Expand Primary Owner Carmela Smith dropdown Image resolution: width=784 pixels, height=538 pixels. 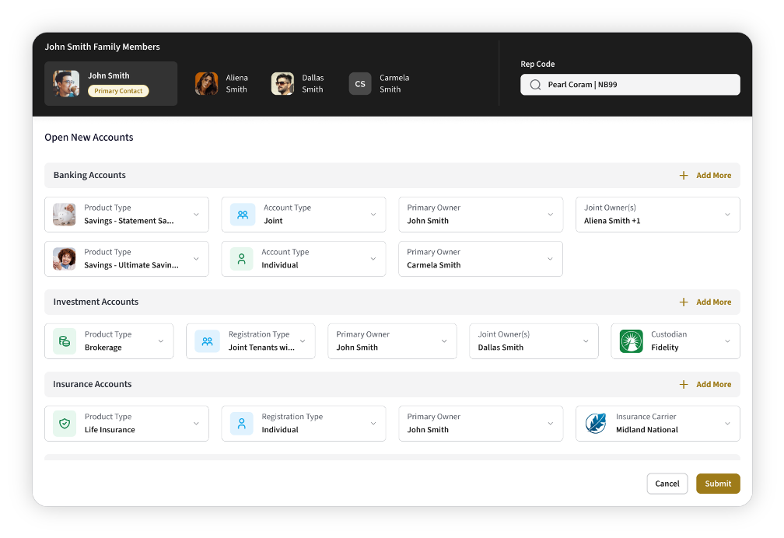click(x=481, y=259)
